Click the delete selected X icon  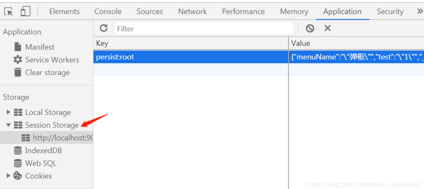pos(327,28)
